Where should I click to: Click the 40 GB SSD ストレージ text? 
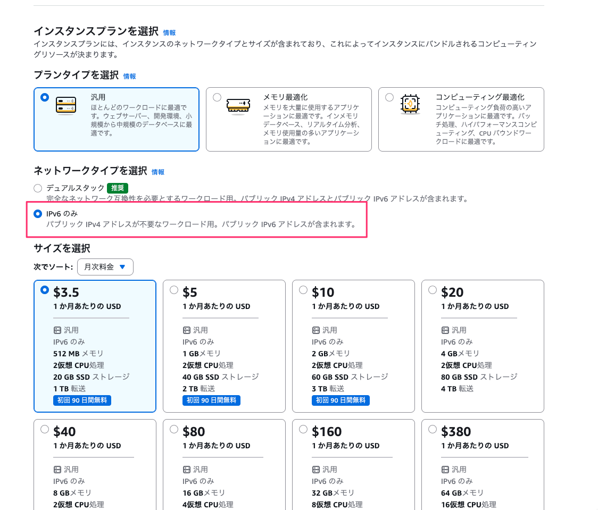coord(221,377)
